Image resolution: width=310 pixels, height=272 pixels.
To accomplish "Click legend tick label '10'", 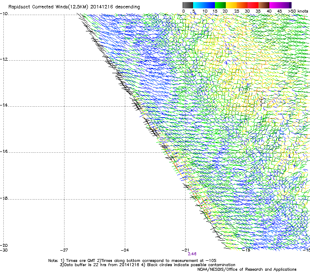I will point(205,11).
